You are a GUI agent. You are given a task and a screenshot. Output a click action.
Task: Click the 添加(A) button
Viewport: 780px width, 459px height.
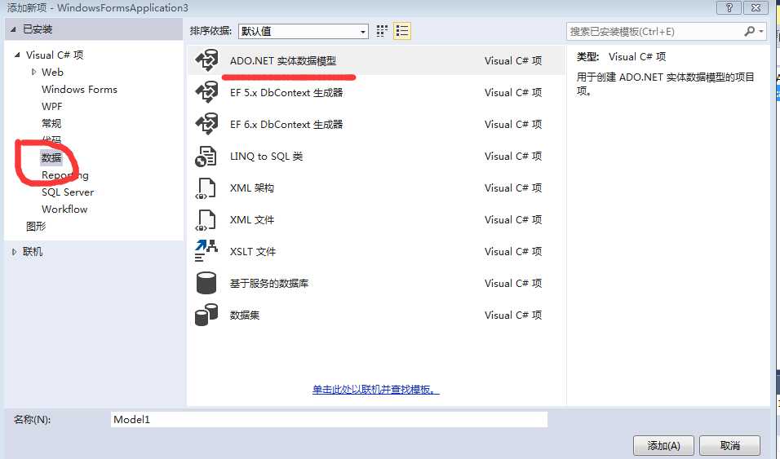663,446
